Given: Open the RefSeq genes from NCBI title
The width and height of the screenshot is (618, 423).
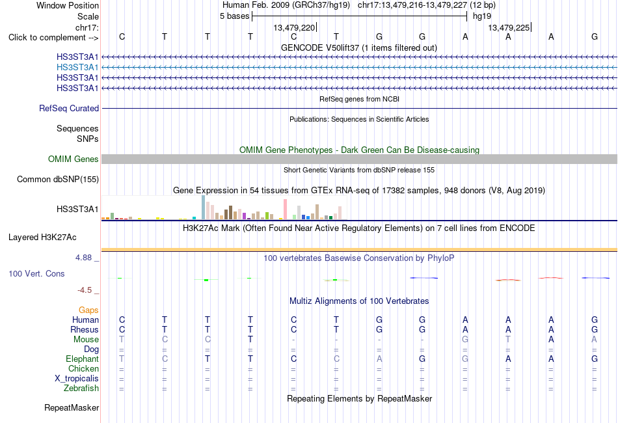Looking at the screenshot, I should coord(359,99).
